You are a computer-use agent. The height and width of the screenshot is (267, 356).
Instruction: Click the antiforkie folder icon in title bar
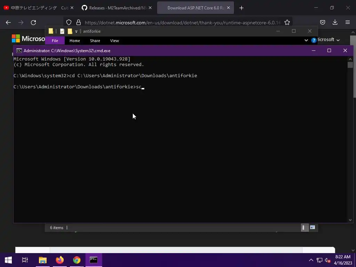click(51, 31)
